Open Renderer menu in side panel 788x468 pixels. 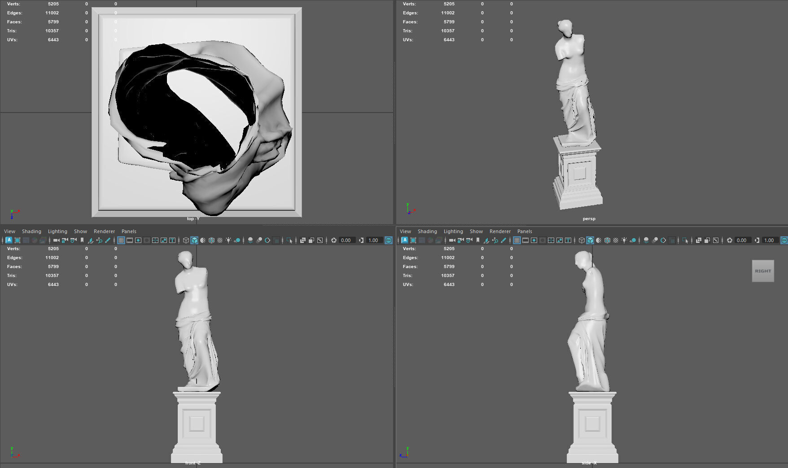click(x=500, y=231)
